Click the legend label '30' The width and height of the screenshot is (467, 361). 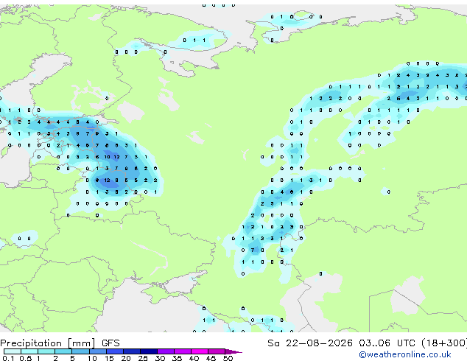160,358
